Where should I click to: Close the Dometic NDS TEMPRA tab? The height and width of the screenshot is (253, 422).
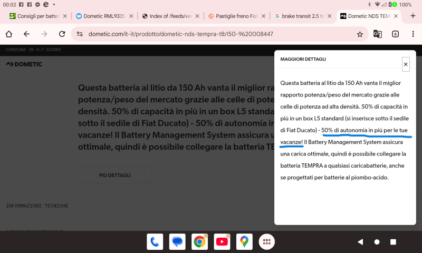coord(396,16)
